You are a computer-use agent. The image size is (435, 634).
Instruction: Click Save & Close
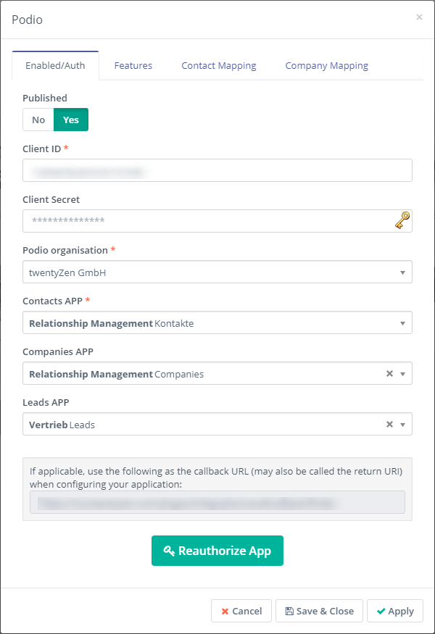tap(320, 611)
